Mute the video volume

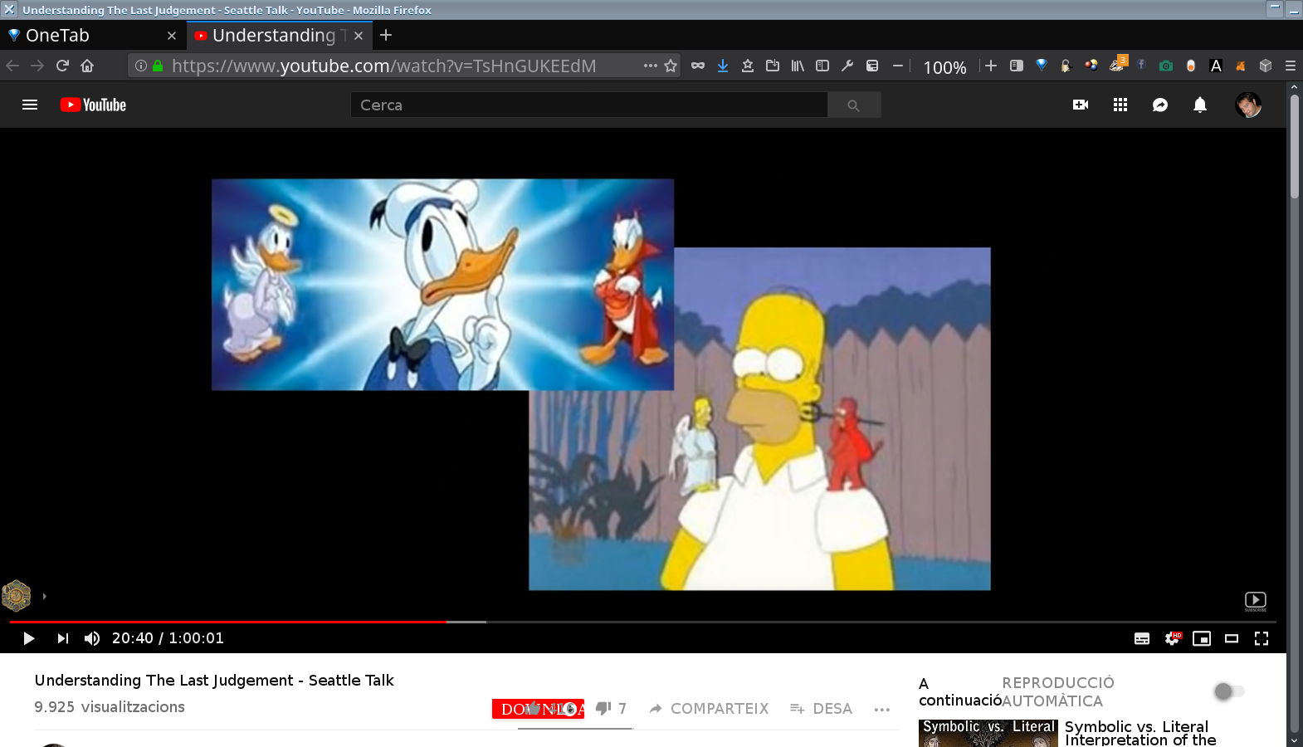pos(92,638)
